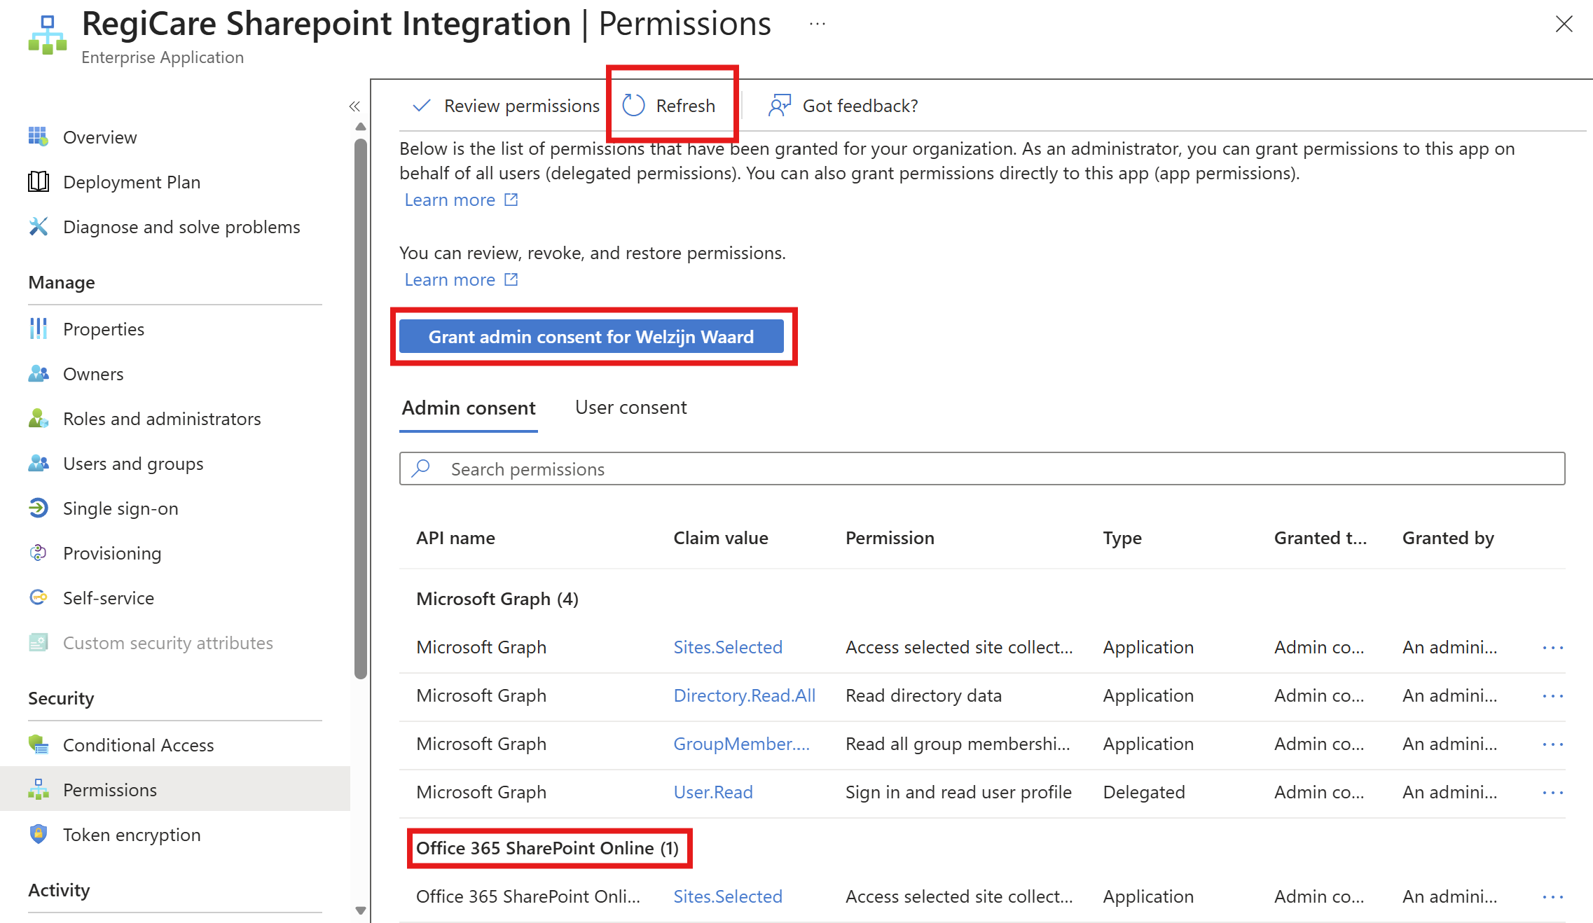
Task: Open more options for the Directory.Read.All row
Action: pos(1552,696)
